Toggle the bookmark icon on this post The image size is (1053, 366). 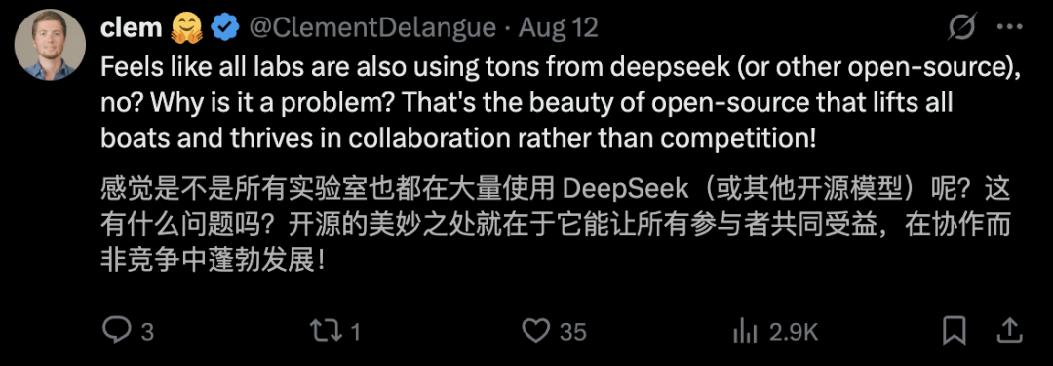pyautogui.click(x=955, y=331)
